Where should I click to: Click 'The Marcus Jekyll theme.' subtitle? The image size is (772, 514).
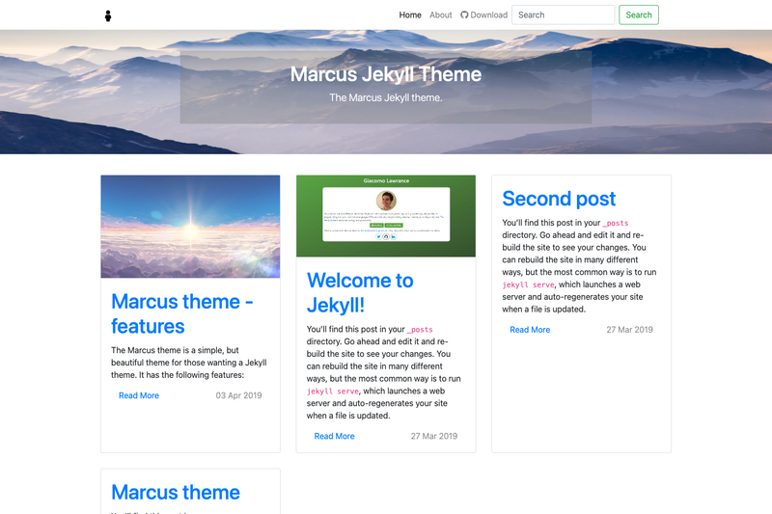385,97
